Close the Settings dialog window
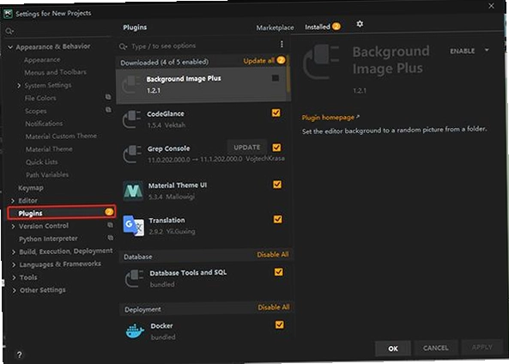Viewport: 509px width, 364px height. coord(492,6)
